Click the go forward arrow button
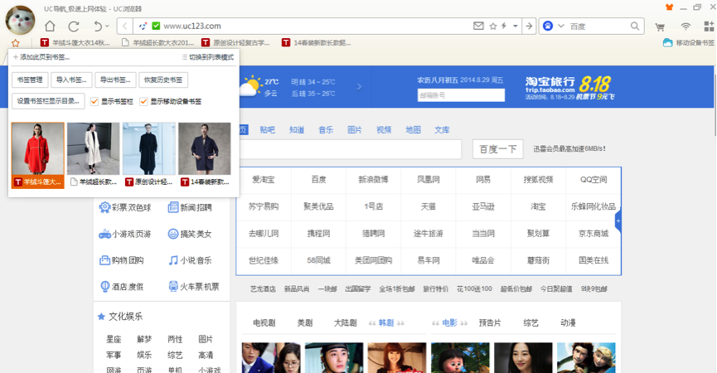 (529, 26)
